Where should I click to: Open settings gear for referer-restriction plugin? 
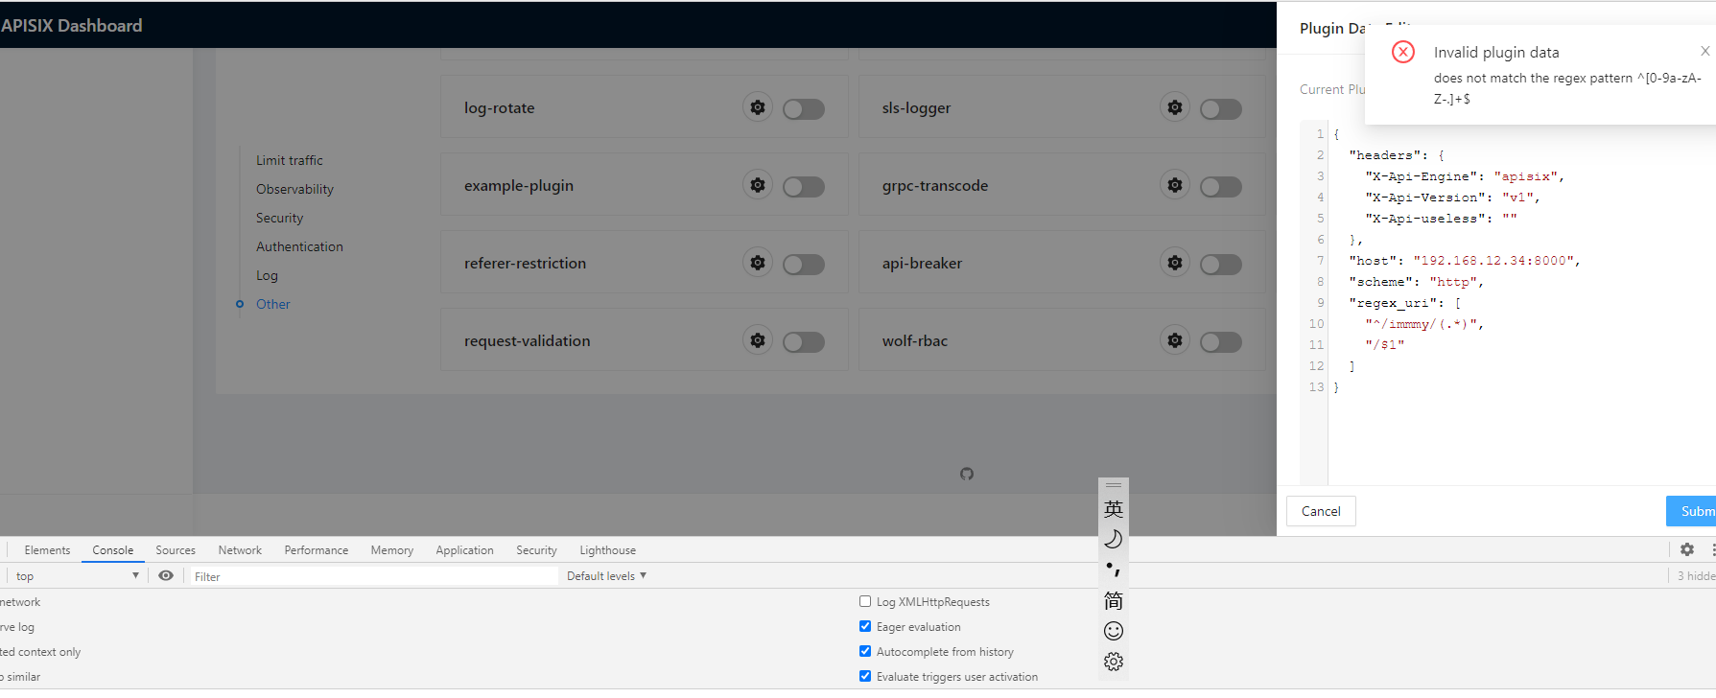click(758, 263)
